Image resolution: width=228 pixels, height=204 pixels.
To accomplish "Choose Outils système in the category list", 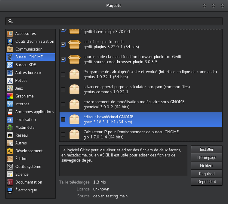I will (28, 167).
